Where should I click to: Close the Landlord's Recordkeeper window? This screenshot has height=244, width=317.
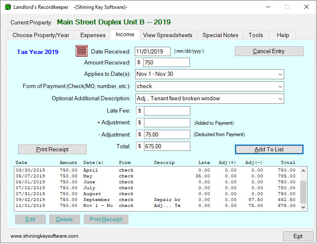pos(306,7)
